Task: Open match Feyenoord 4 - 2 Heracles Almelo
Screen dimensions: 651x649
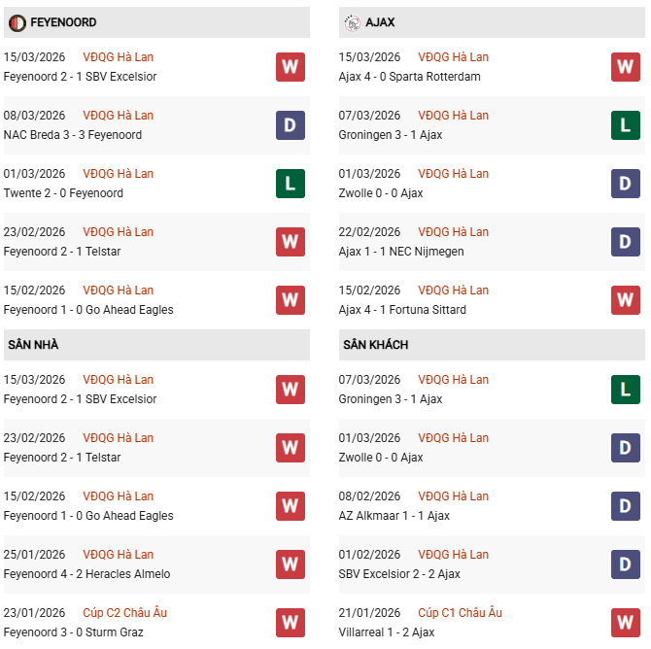Action: [x=86, y=574]
